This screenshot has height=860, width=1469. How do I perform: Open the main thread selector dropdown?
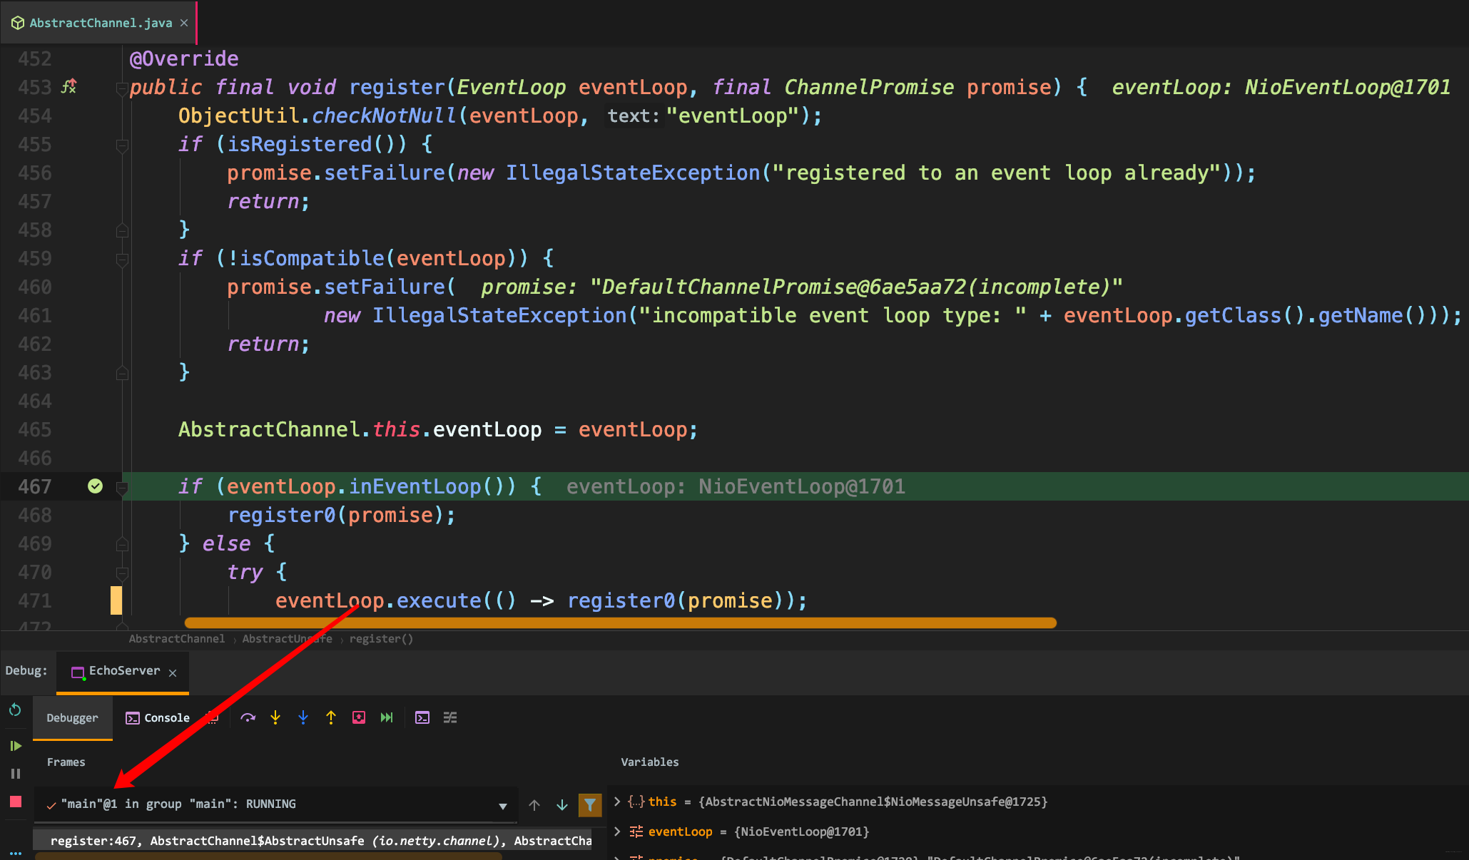503,806
